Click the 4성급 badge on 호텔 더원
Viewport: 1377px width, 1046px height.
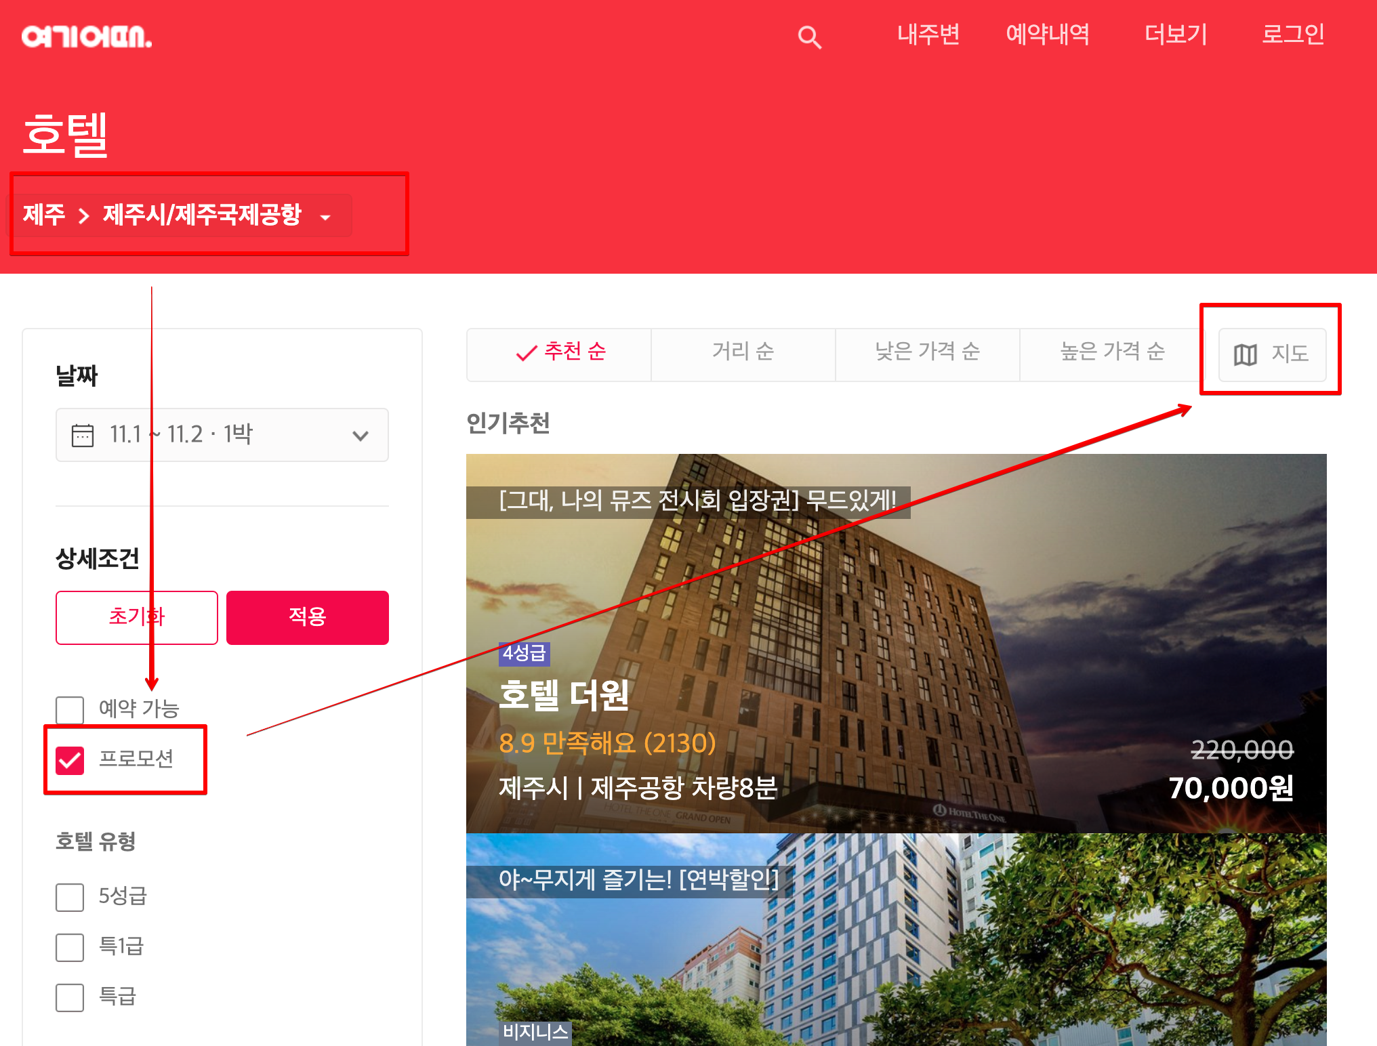pos(525,653)
